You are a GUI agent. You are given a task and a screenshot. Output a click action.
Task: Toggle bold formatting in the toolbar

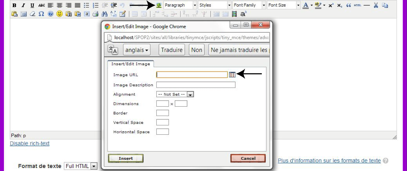14,5
